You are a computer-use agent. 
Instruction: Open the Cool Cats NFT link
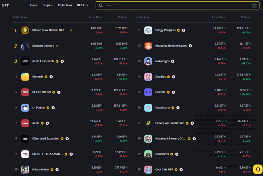pos(164,170)
